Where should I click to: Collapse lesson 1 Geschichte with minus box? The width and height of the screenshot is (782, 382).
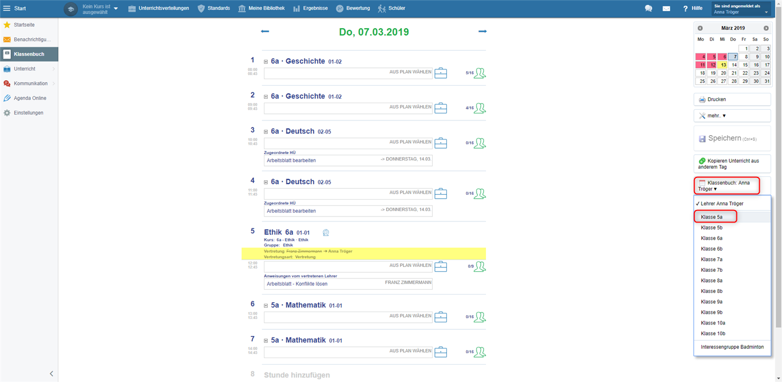(x=266, y=62)
